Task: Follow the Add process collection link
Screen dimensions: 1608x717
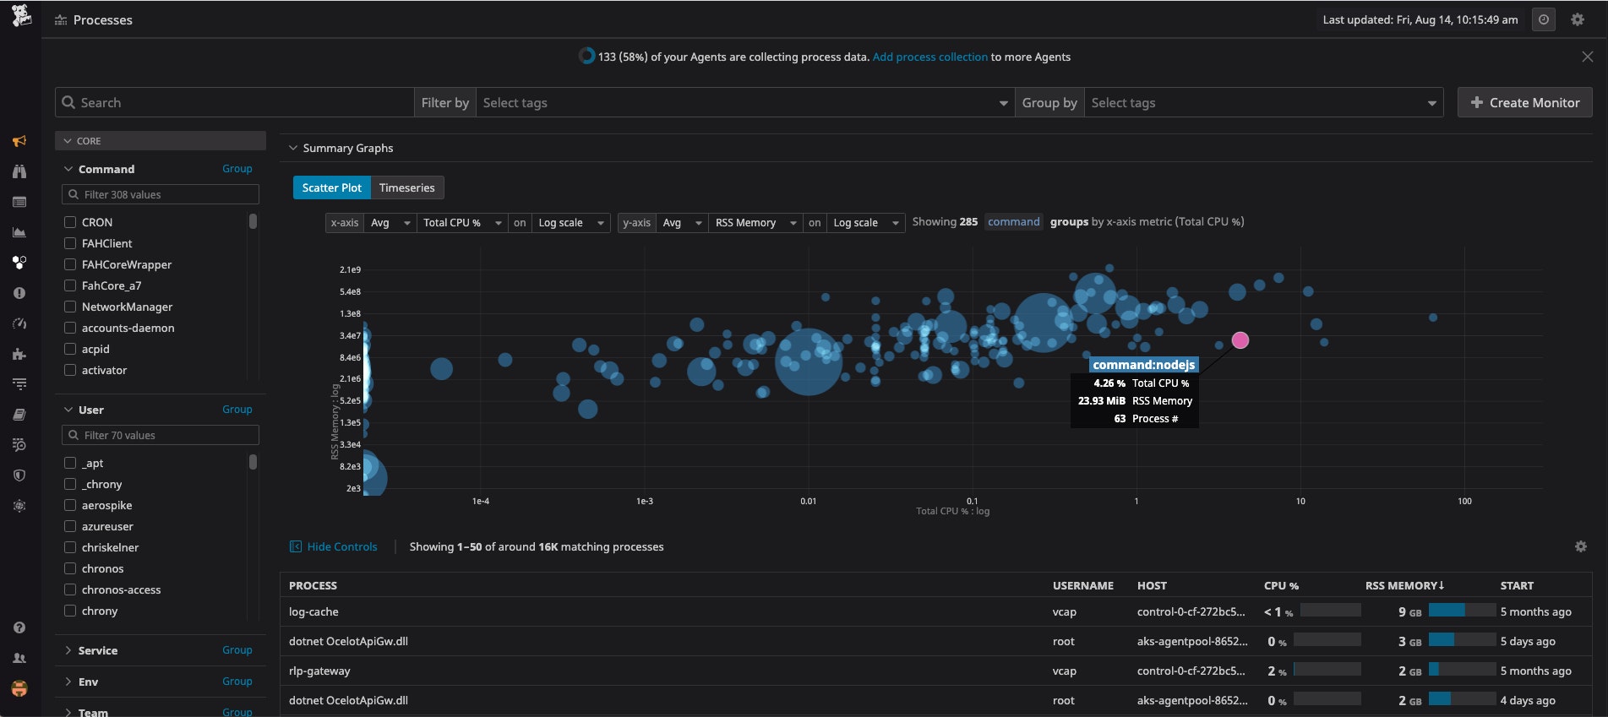Action: coord(929,57)
